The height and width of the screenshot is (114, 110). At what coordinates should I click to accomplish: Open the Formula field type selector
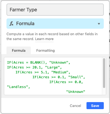(55, 24)
